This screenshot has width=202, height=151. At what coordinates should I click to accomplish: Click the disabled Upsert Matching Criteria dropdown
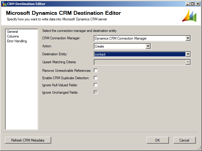click(x=142, y=62)
